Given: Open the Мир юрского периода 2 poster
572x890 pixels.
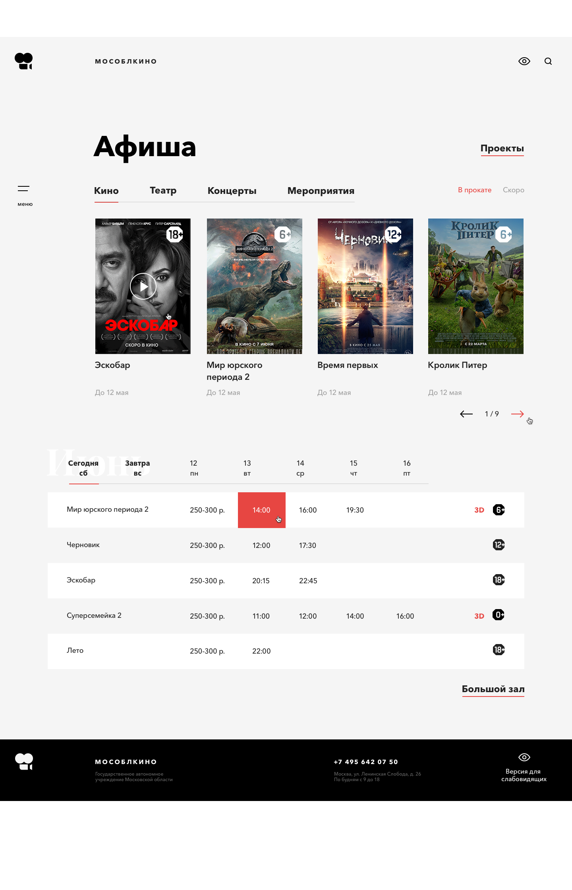Looking at the screenshot, I should tap(255, 286).
